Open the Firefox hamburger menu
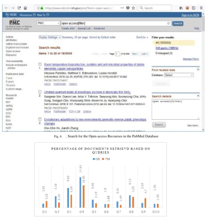This screenshot has width=206, height=219. [201, 8]
